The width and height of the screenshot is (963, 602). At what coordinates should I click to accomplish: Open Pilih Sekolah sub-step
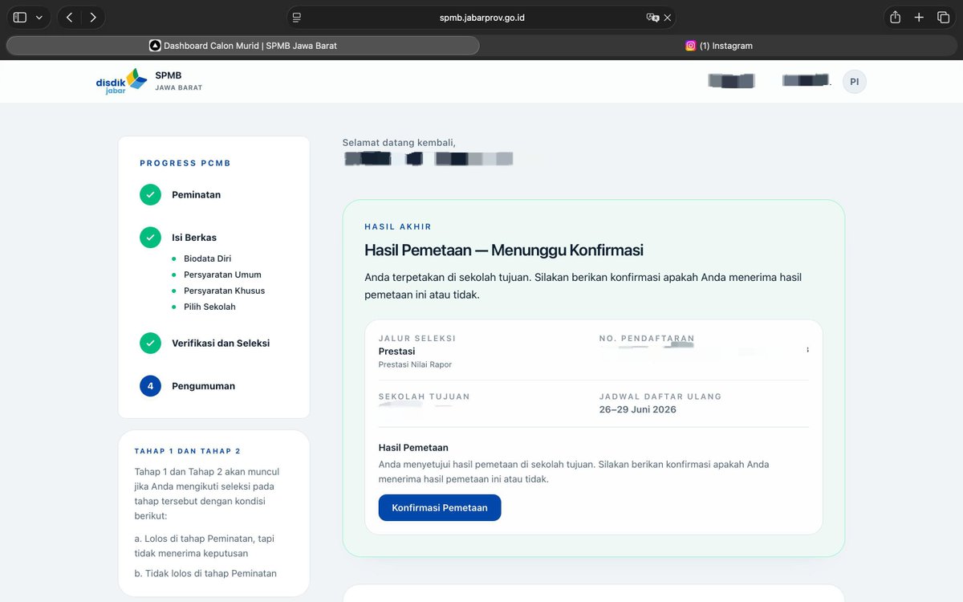(209, 307)
